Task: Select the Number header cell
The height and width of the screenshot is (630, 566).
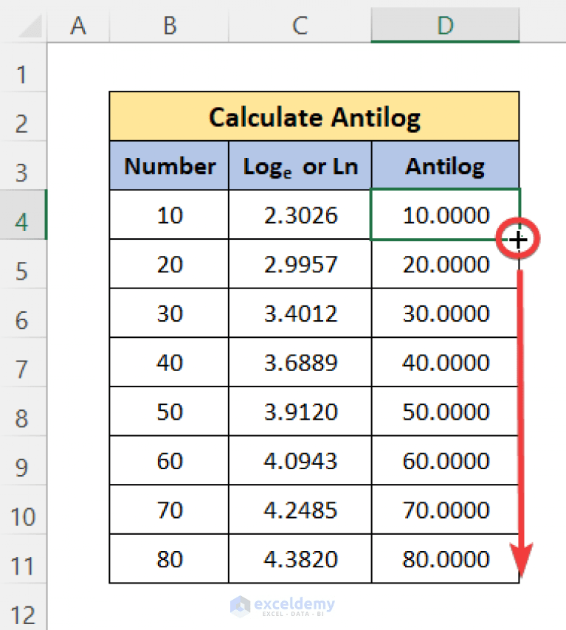Action: click(x=169, y=165)
